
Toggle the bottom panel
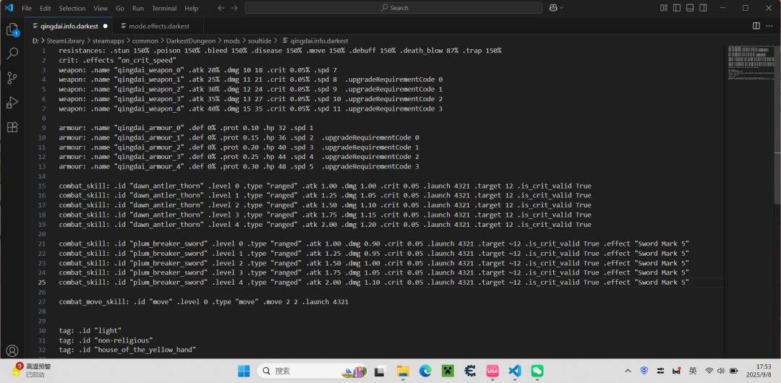pos(689,8)
